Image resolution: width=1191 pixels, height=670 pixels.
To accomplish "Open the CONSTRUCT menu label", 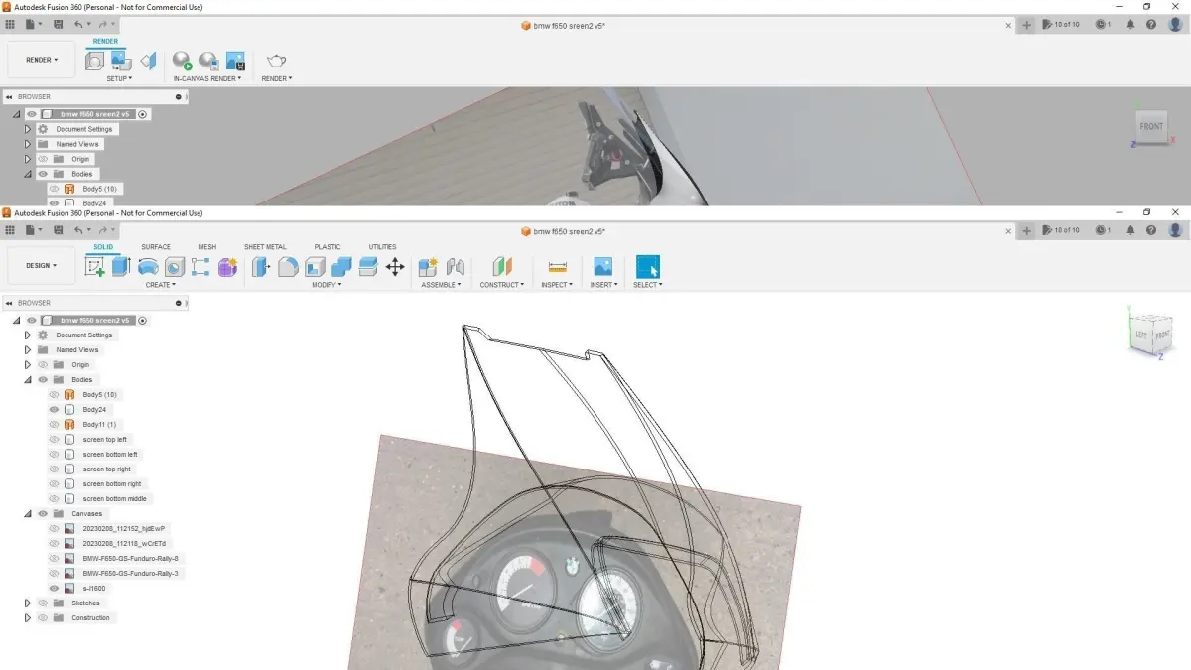I will [x=502, y=285].
